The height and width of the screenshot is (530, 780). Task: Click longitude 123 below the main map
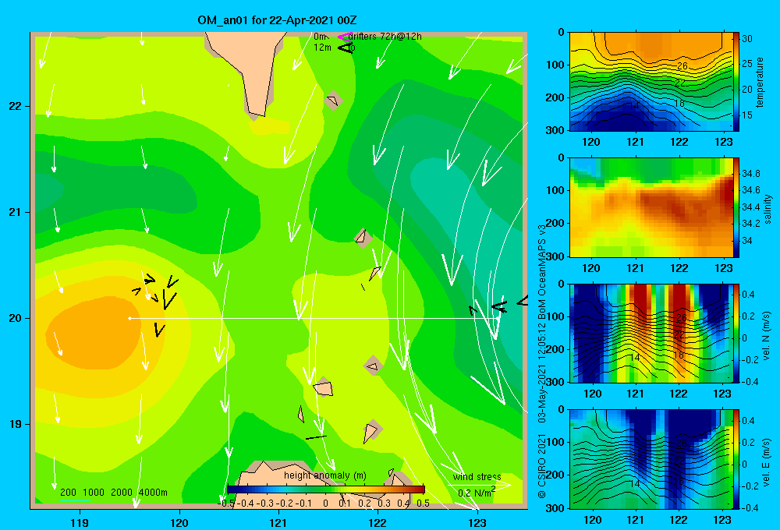[477, 523]
